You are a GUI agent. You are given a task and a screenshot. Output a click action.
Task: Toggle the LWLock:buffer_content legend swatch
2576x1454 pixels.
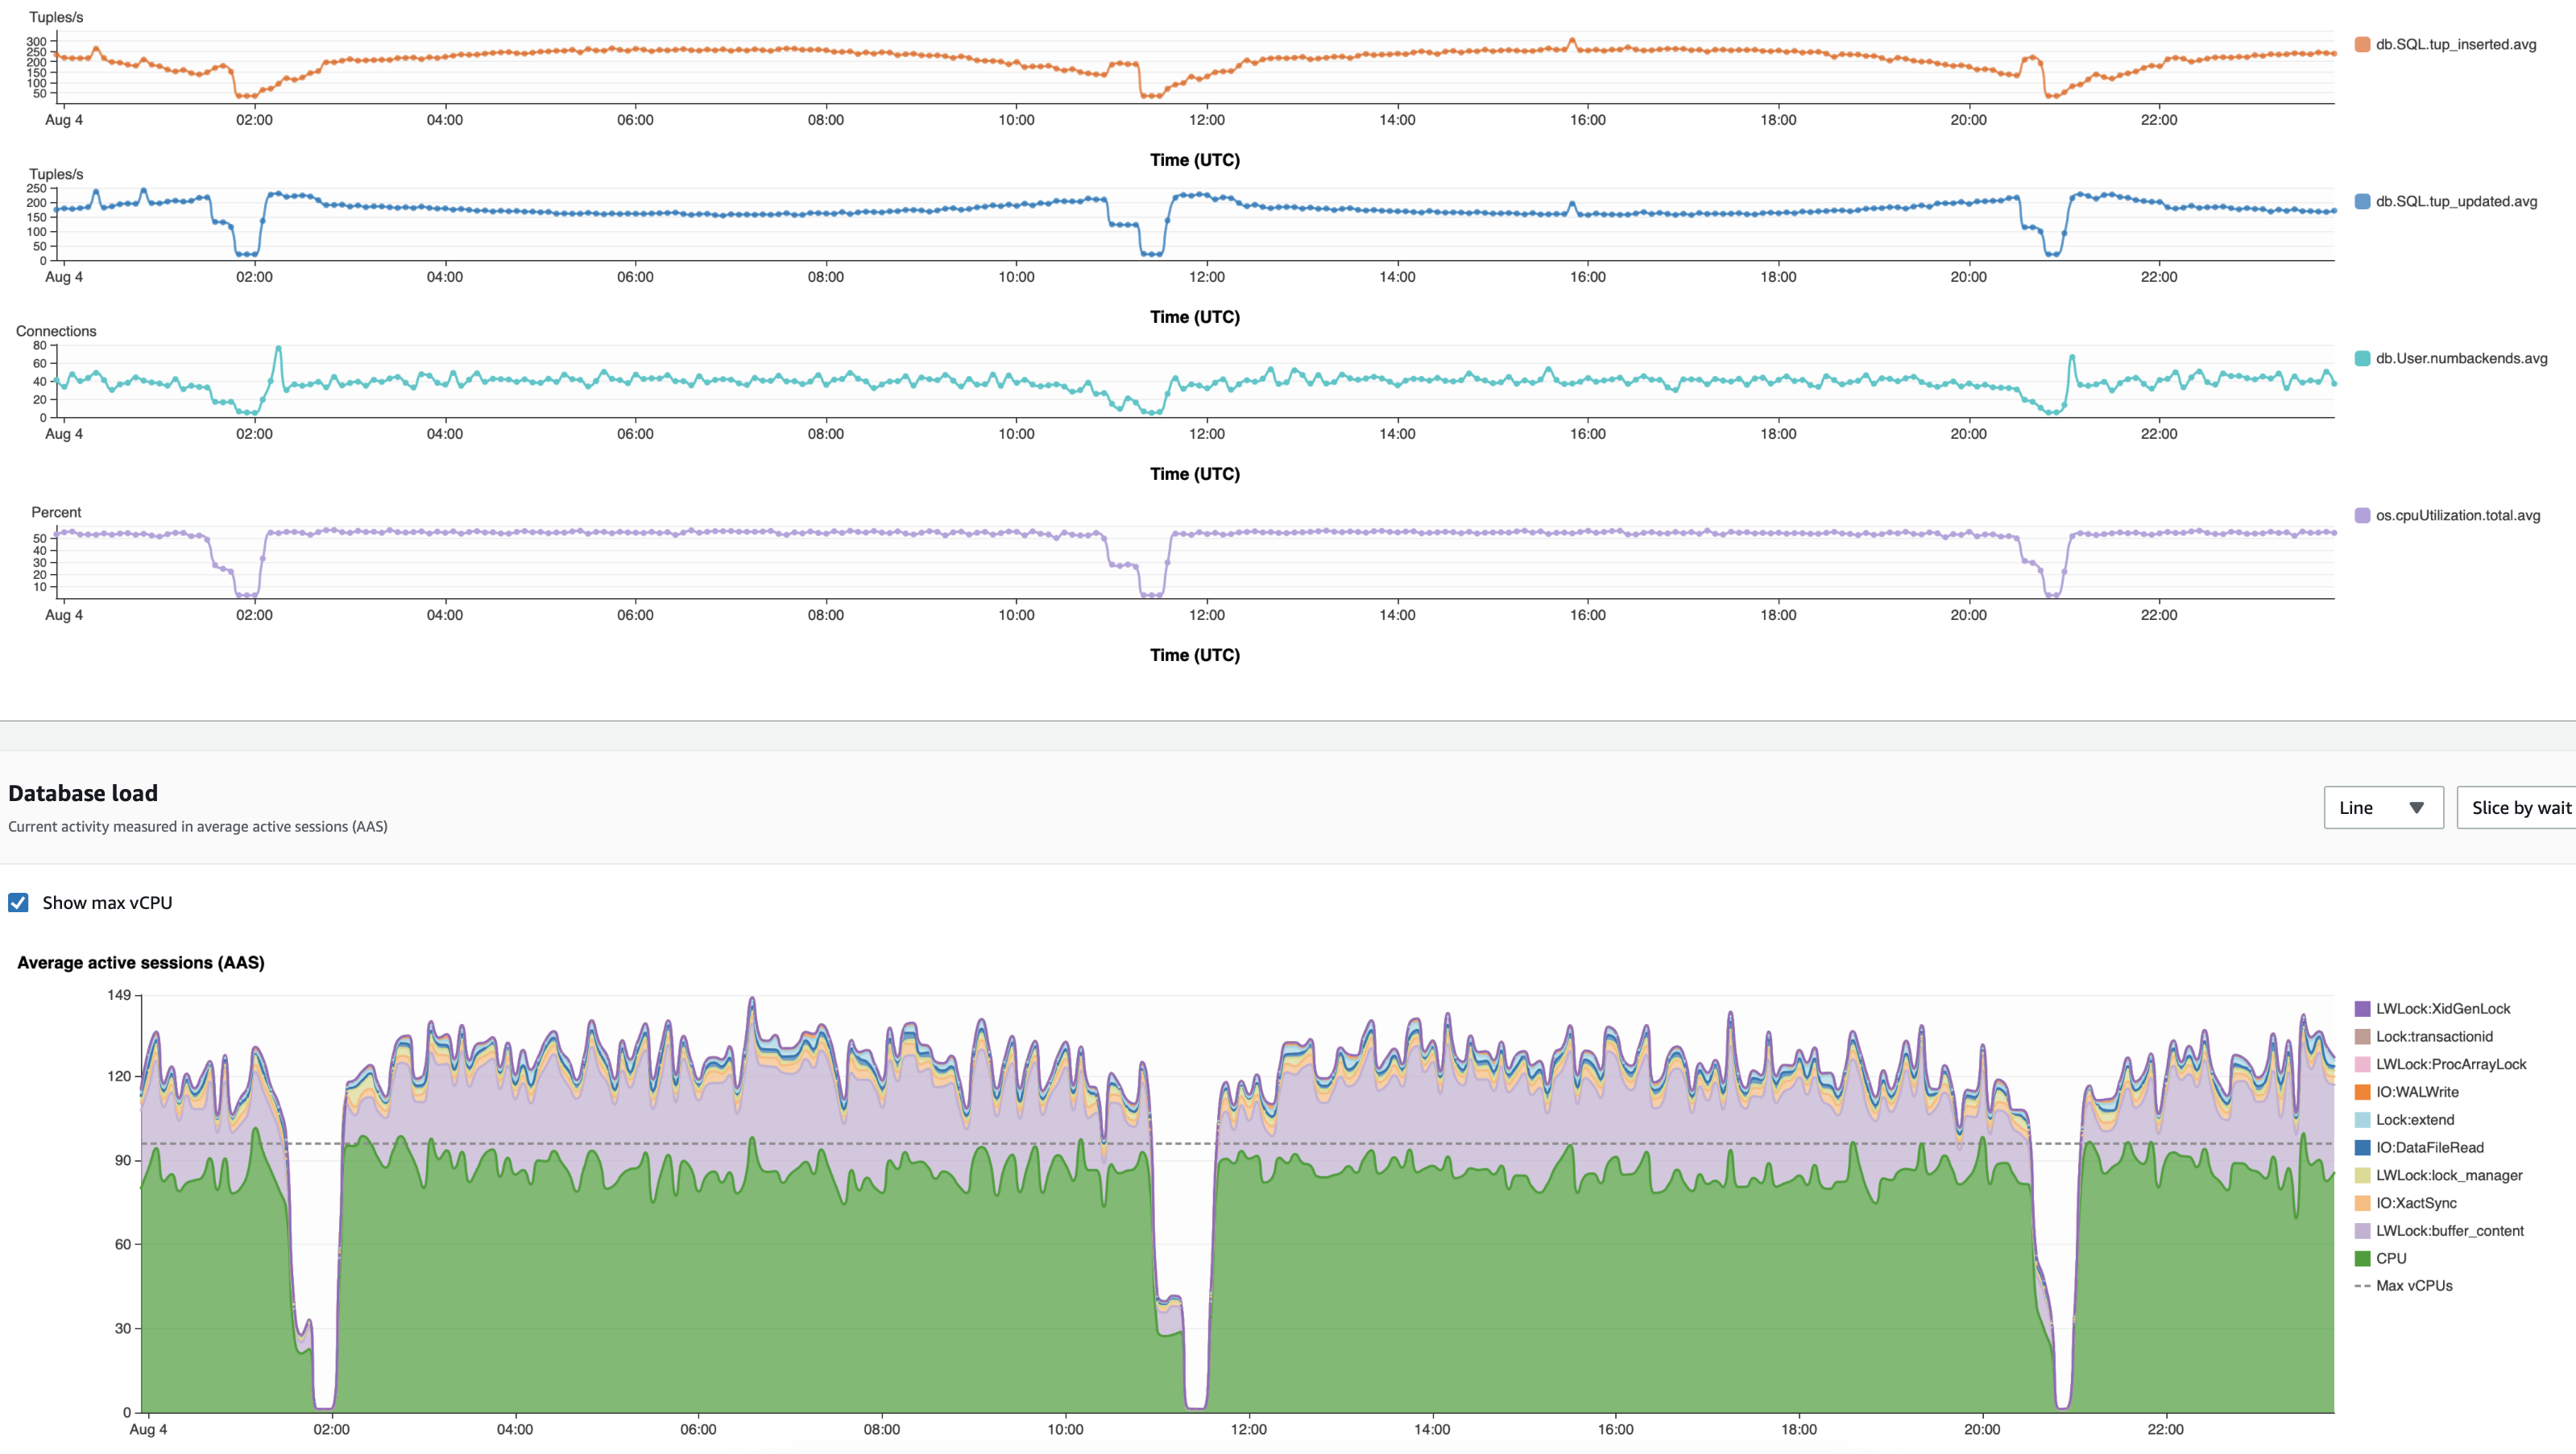point(2362,1230)
